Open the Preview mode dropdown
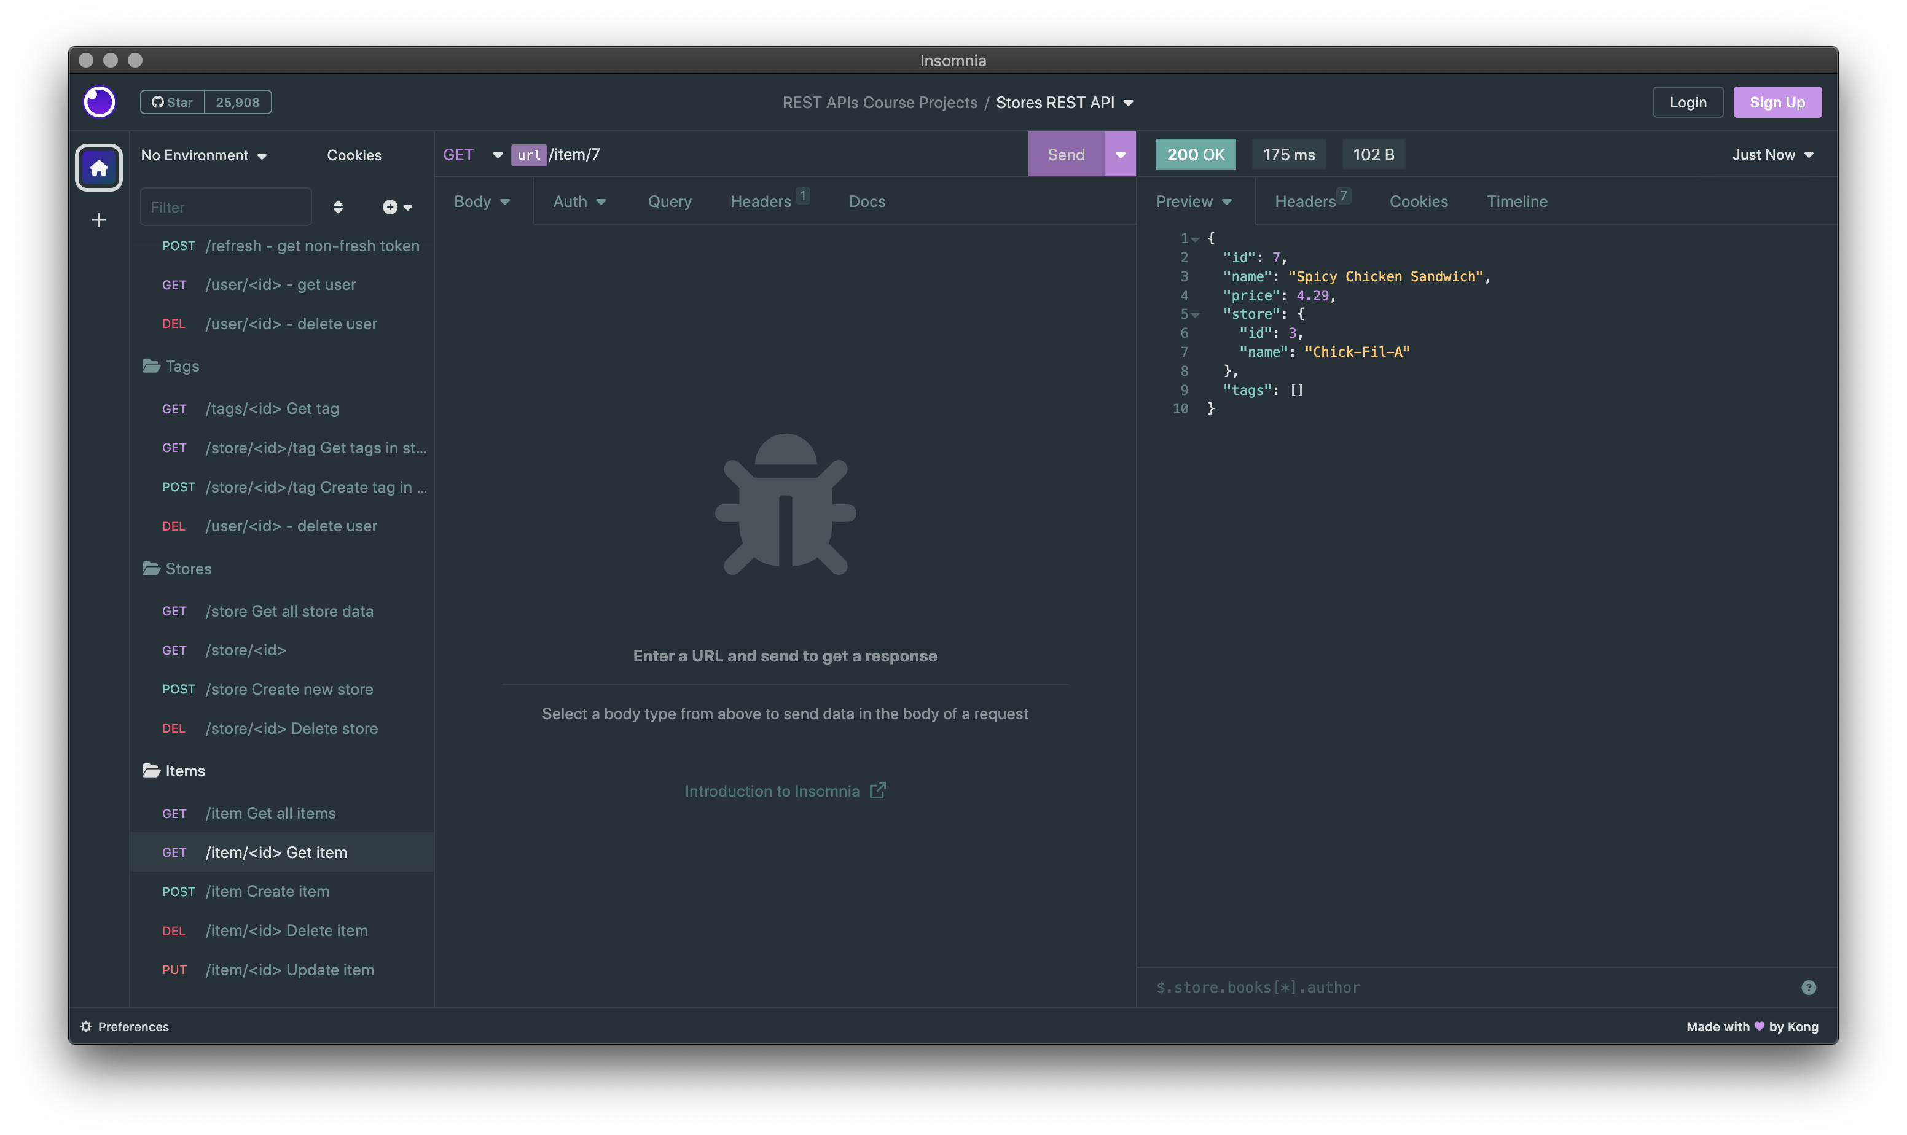Image resolution: width=1907 pixels, height=1135 pixels. click(1193, 201)
